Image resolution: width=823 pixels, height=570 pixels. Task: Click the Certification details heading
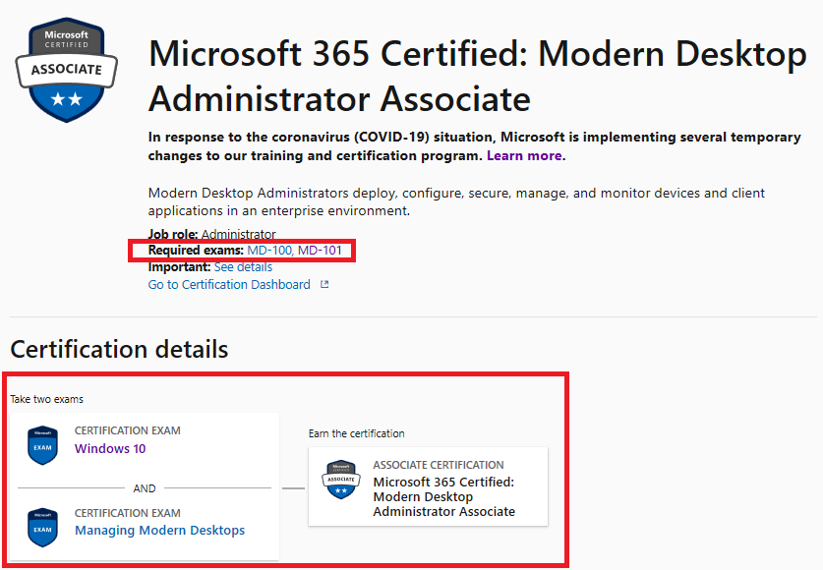(119, 349)
